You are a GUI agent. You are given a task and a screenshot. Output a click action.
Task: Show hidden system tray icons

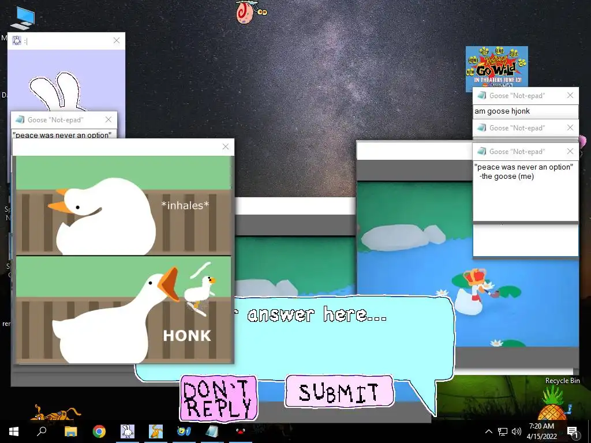488,431
